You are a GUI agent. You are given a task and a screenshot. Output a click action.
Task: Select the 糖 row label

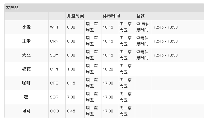[x=26, y=97]
